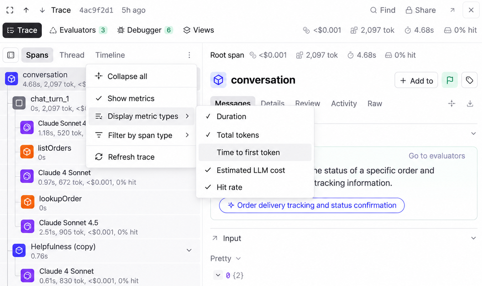Viewport: 482px width, 286px height.
Task: Toggle the span sidebar panel icon
Action: [11, 55]
